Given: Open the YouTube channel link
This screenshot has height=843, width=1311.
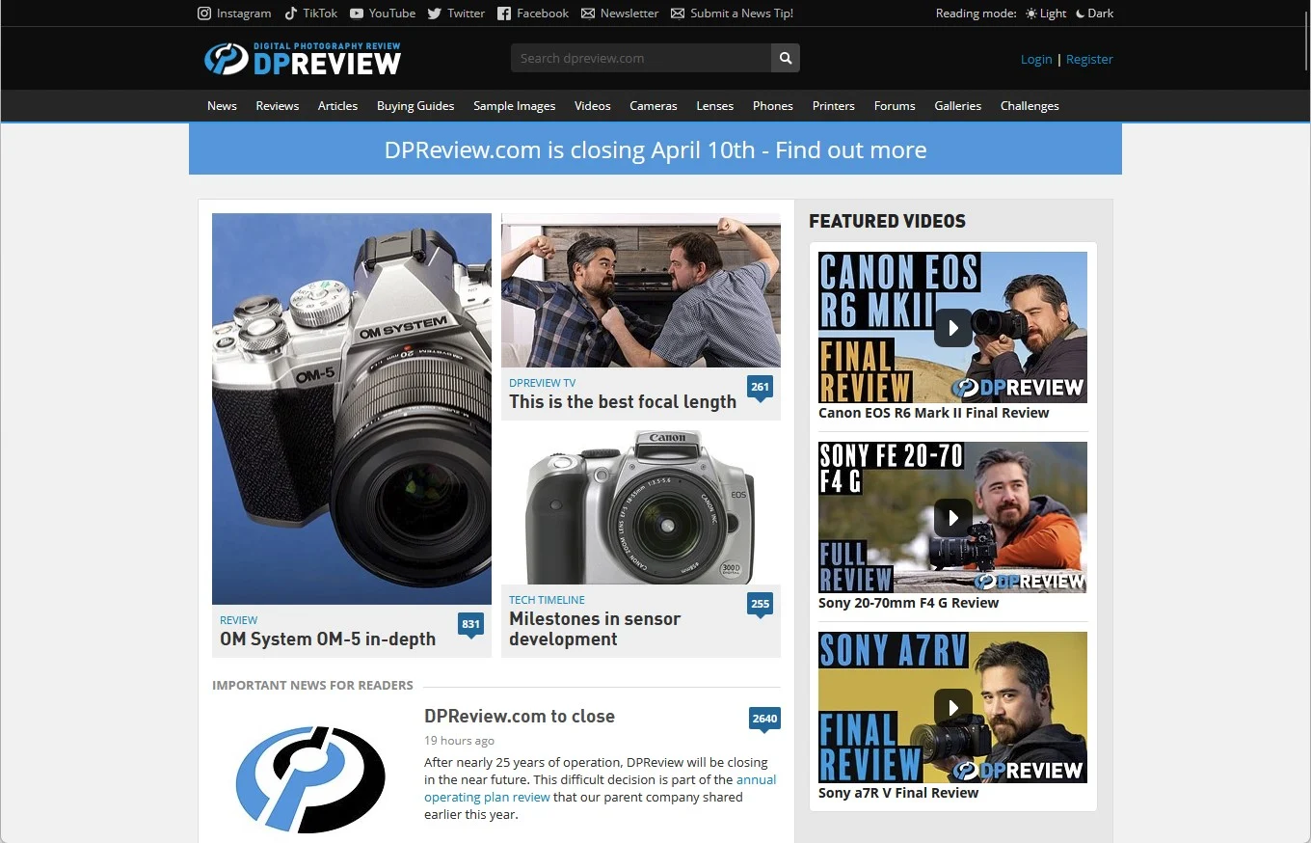Looking at the screenshot, I should 383,14.
